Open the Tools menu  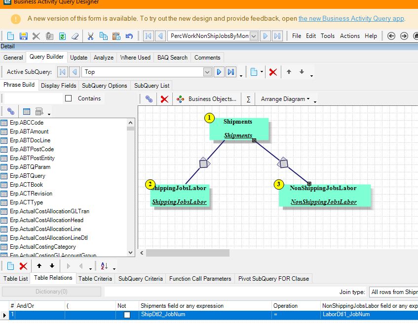pos(327,36)
